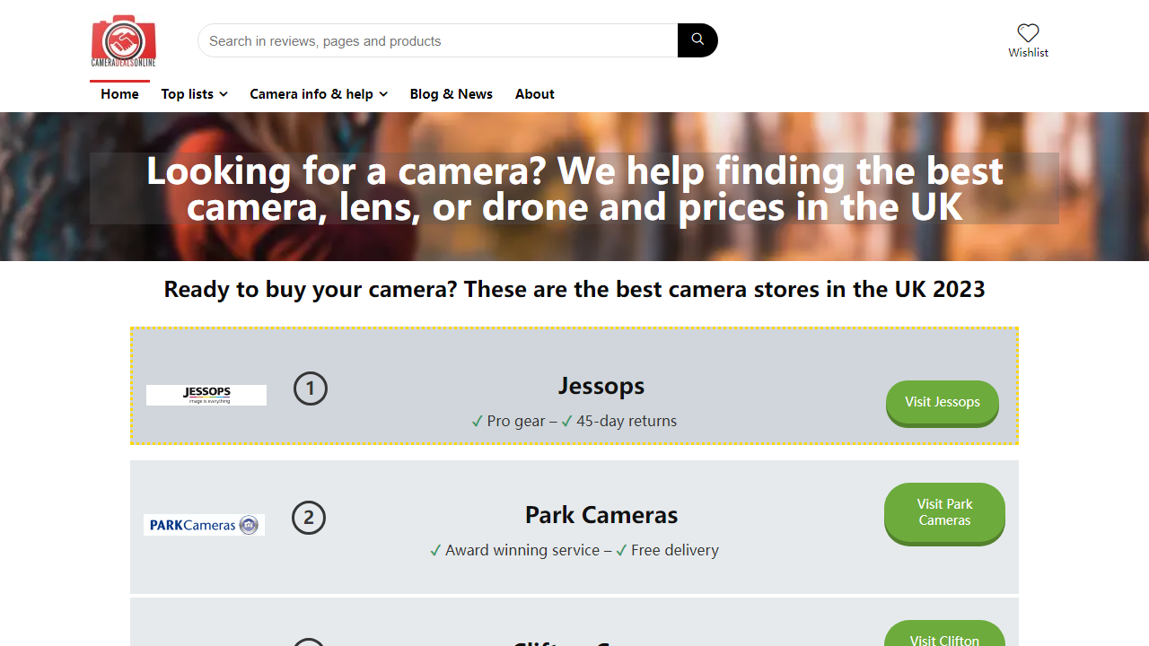
Task: Click the search magnifier icon
Action: click(697, 40)
